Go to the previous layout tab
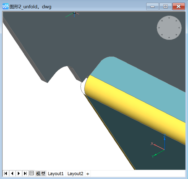Screen dimensions: 188x179 pos(12,174)
